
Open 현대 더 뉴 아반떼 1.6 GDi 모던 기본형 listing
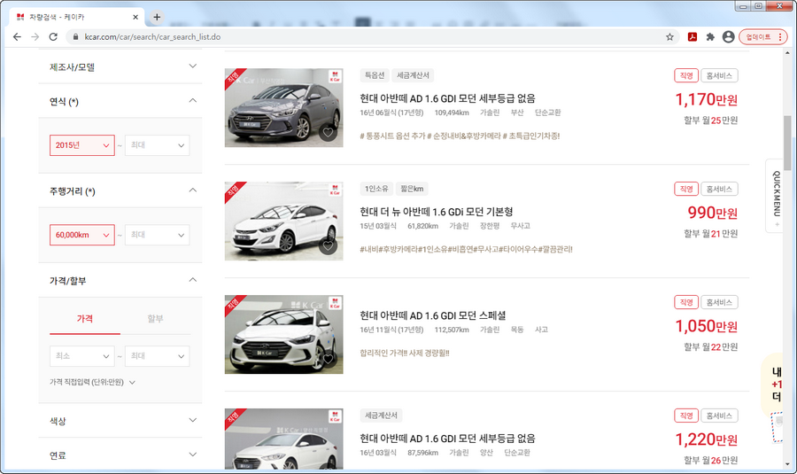coord(436,212)
